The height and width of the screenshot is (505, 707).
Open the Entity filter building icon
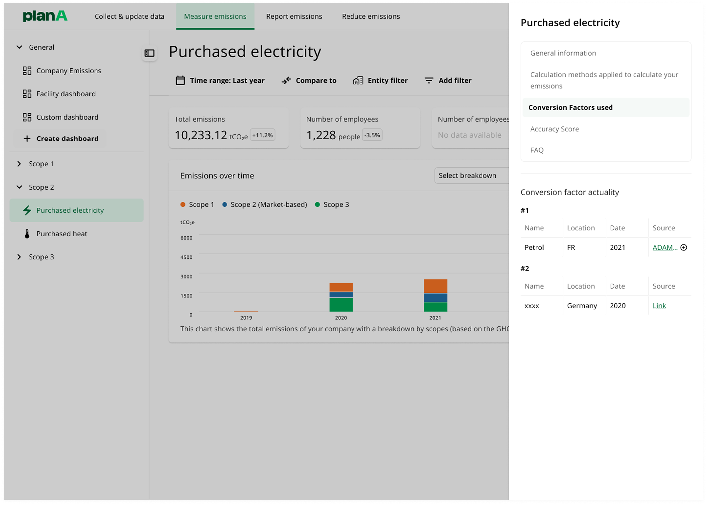[x=357, y=80]
